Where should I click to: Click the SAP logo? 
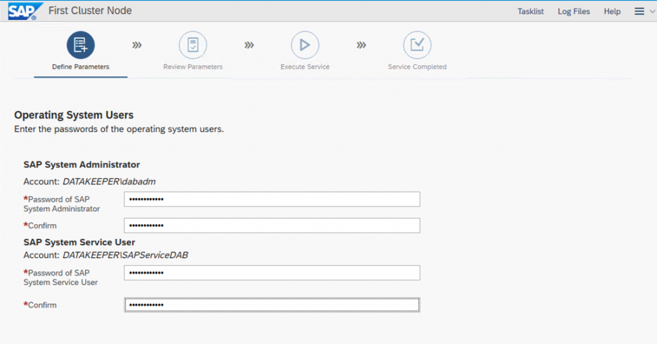24,11
